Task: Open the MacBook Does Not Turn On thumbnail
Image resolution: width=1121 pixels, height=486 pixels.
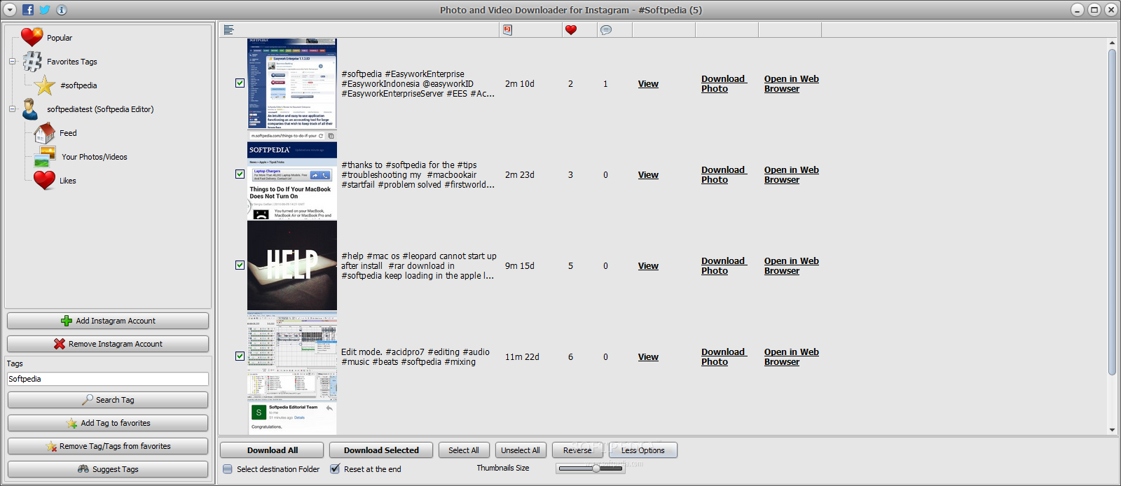Action: 292,175
